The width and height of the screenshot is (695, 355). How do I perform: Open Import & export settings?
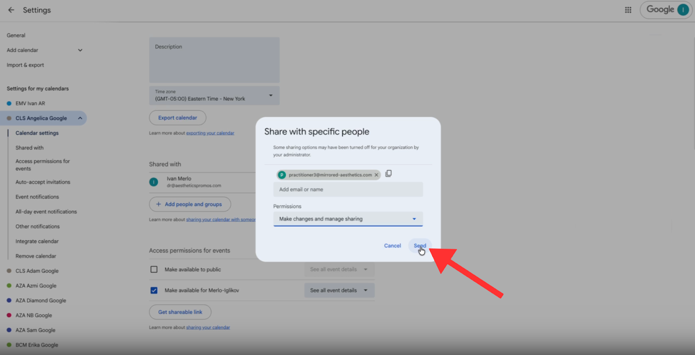pyautogui.click(x=25, y=65)
